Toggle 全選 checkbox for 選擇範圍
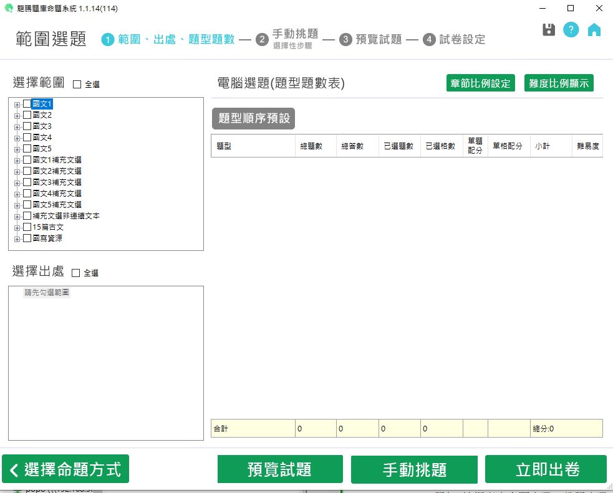This screenshot has height=493, width=613. click(77, 85)
